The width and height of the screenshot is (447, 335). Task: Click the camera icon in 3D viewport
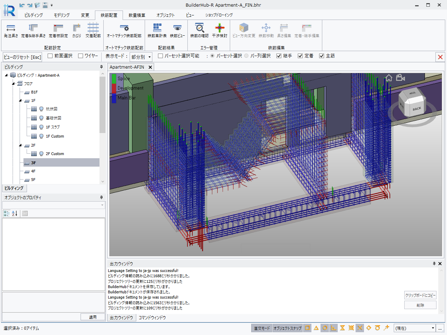tap(400, 78)
